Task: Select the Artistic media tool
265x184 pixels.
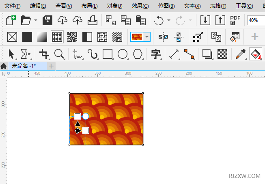Action: (93, 54)
